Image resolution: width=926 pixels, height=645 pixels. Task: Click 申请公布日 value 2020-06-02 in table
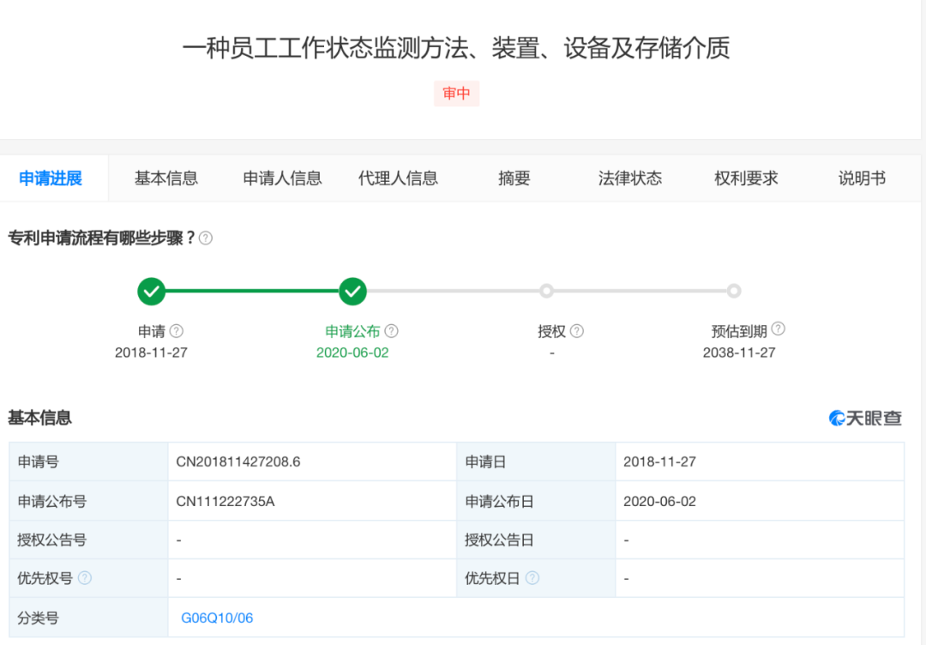(659, 502)
